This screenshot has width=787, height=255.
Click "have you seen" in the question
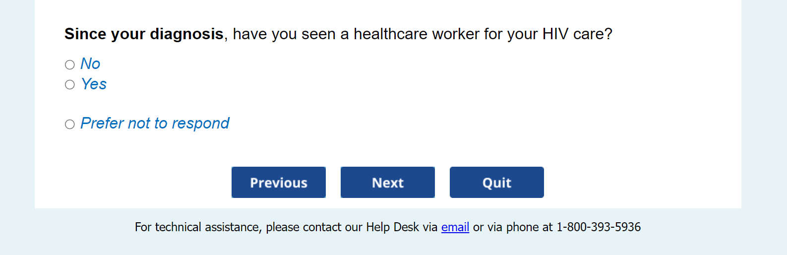click(284, 34)
